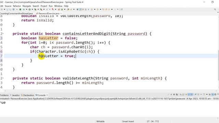Click the New Java Class icon

[62, 10]
